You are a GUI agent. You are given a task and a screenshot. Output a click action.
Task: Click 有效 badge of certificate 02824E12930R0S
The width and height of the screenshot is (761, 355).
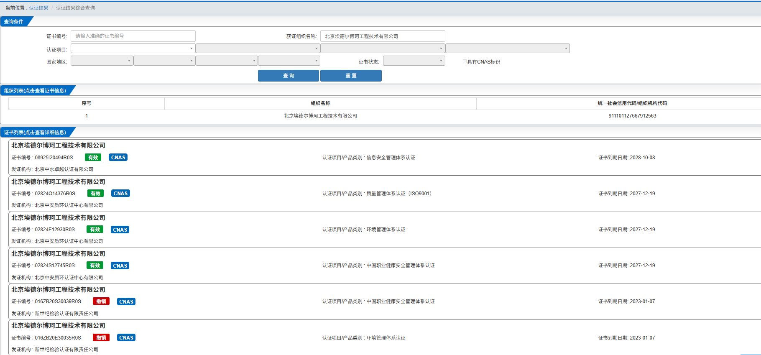[95, 230]
